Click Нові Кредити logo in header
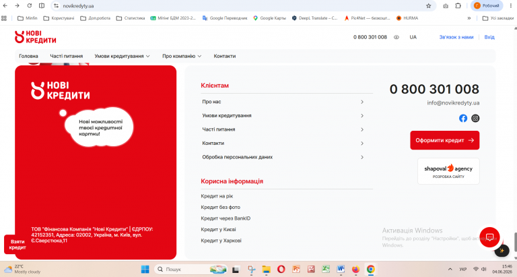Image resolution: width=517 pixels, height=277 pixels. [35, 37]
